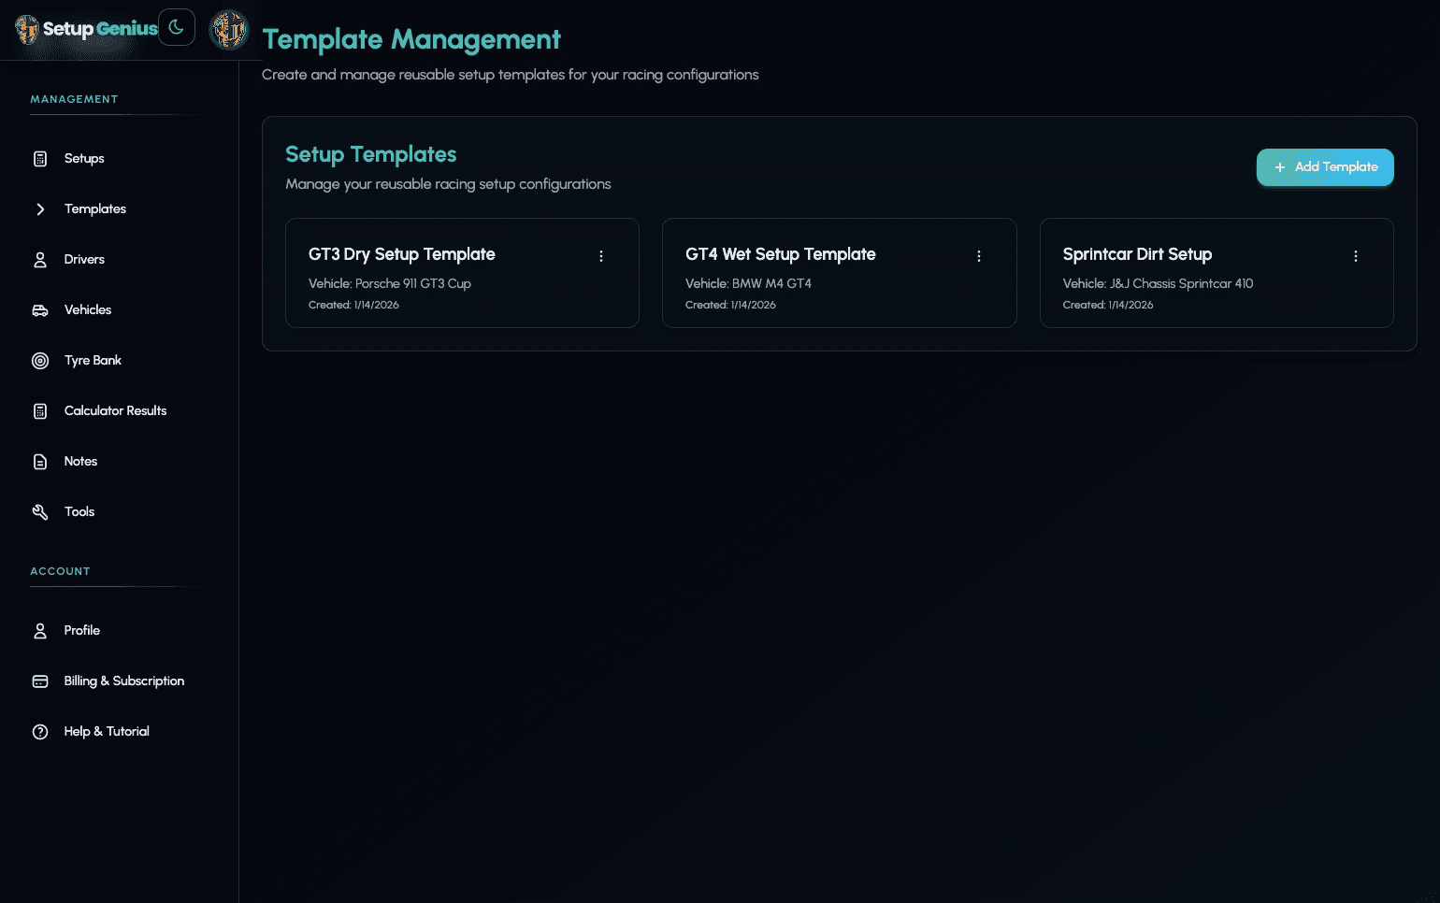
Task: Click the Template Management page heading
Action: click(x=411, y=39)
